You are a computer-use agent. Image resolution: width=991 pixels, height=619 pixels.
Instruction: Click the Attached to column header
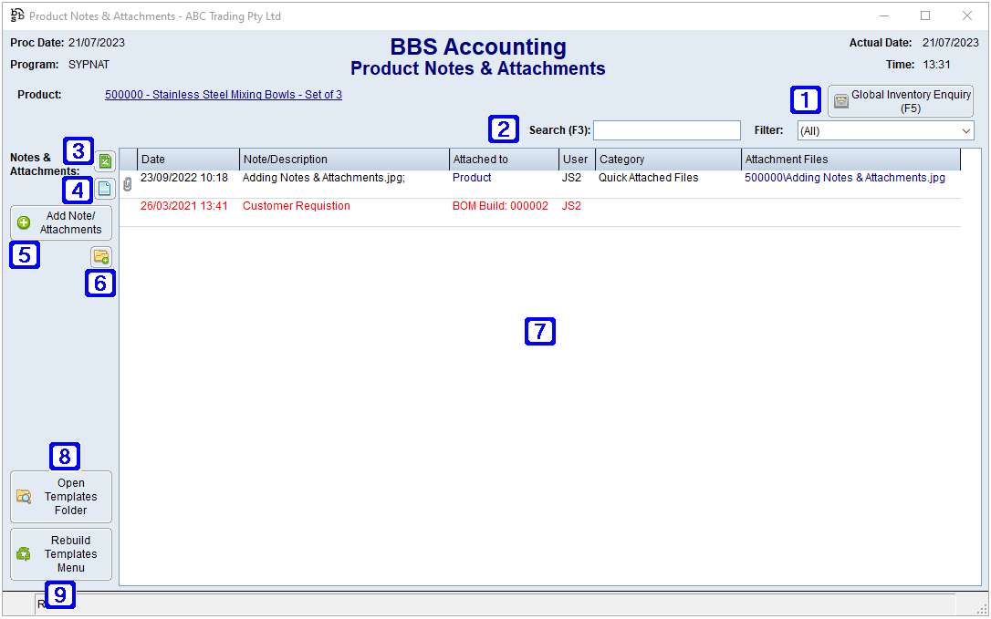tap(504, 160)
